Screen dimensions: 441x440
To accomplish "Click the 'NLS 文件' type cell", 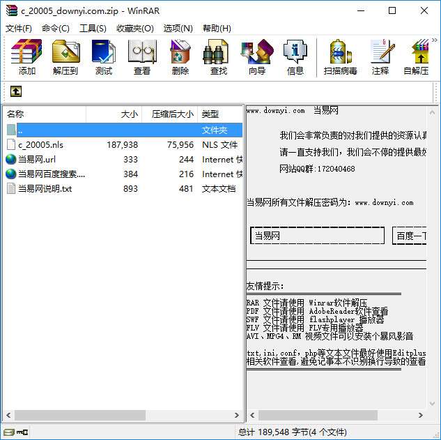I will click(219, 145).
